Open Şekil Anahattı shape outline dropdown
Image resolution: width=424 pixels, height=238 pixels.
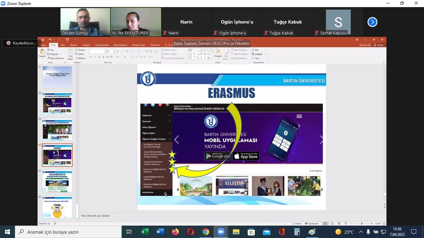240,54
